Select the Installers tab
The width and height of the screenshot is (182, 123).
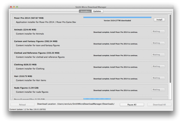[85, 11]
